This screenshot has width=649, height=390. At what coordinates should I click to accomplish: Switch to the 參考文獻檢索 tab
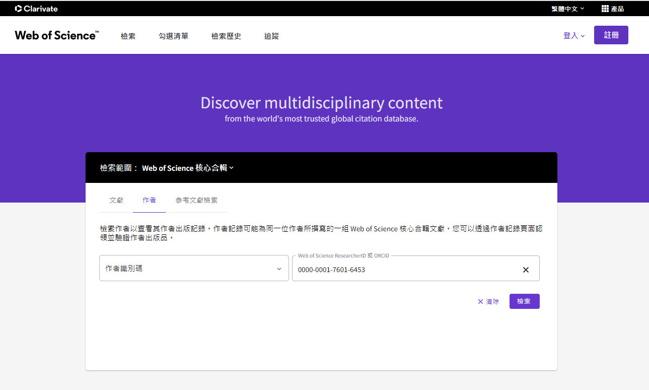[196, 200]
